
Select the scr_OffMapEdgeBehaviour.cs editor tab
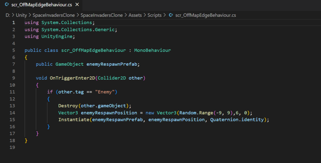[x=40, y=5]
